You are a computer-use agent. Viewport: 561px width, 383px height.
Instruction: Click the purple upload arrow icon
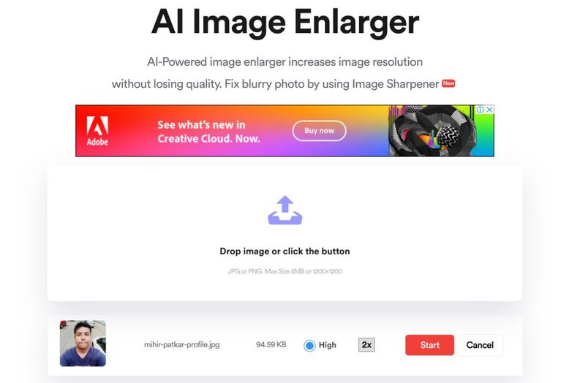(x=285, y=210)
